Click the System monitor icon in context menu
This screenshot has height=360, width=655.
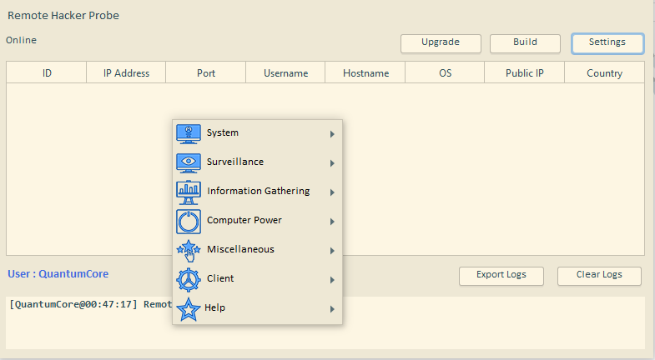pos(189,133)
